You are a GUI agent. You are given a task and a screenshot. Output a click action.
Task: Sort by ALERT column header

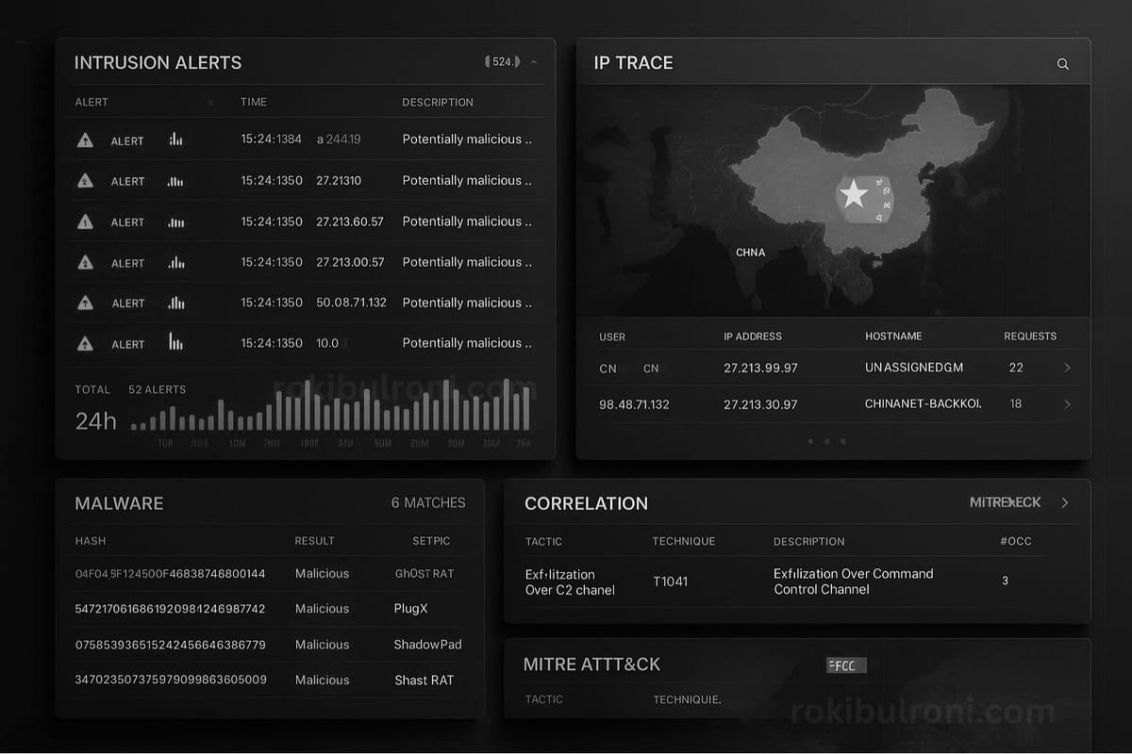coord(92,102)
